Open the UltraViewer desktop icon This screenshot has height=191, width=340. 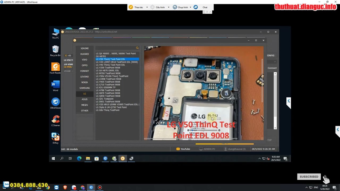(56, 103)
